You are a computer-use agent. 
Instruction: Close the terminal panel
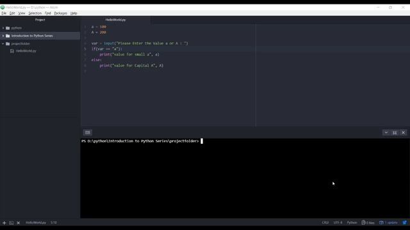pyautogui.click(x=403, y=132)
